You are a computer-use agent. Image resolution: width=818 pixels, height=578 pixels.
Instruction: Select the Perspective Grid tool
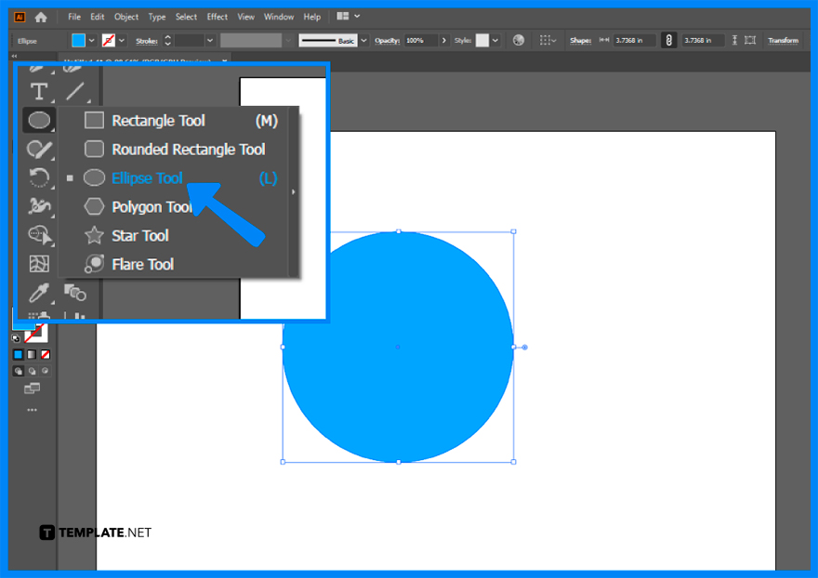39,264
